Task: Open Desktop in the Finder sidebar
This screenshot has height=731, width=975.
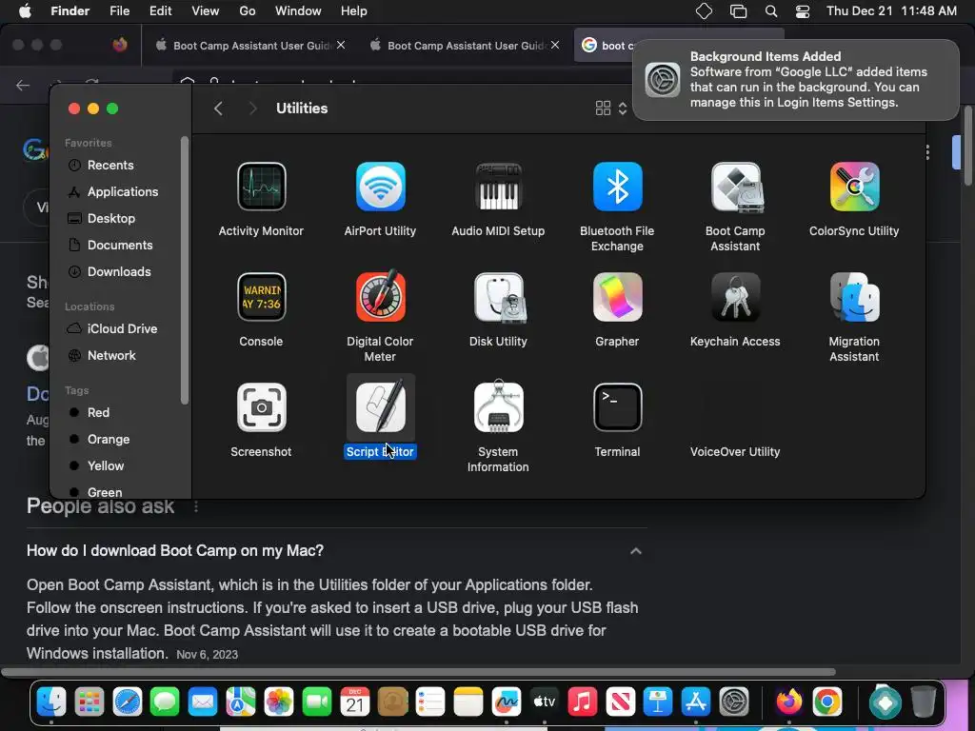Action: pos(111,218)
